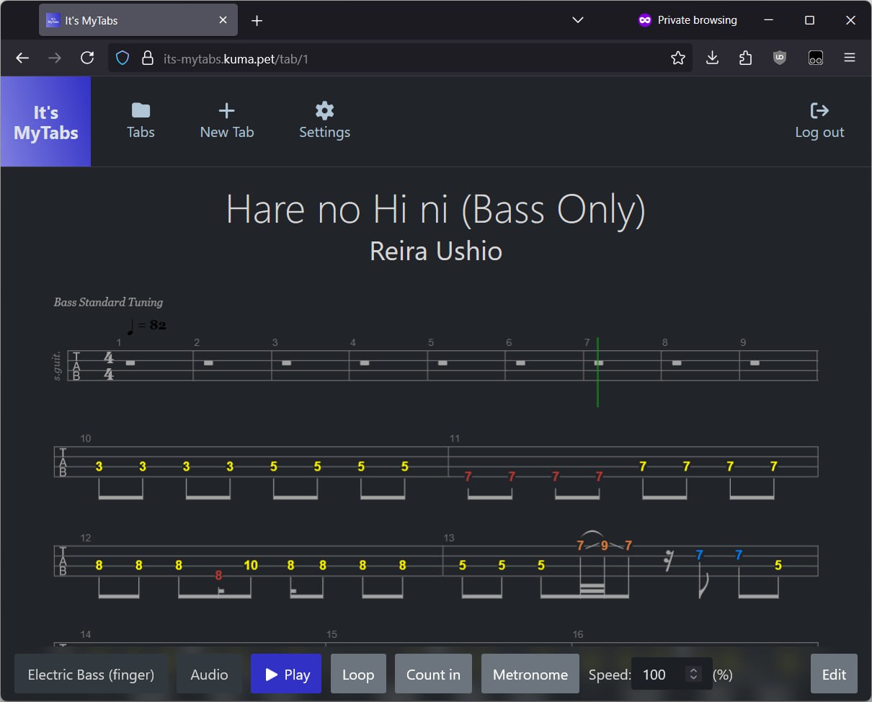This screenshot has width=872, height=702.
Task: Enable the Count in option
Action: click(433, 674)
